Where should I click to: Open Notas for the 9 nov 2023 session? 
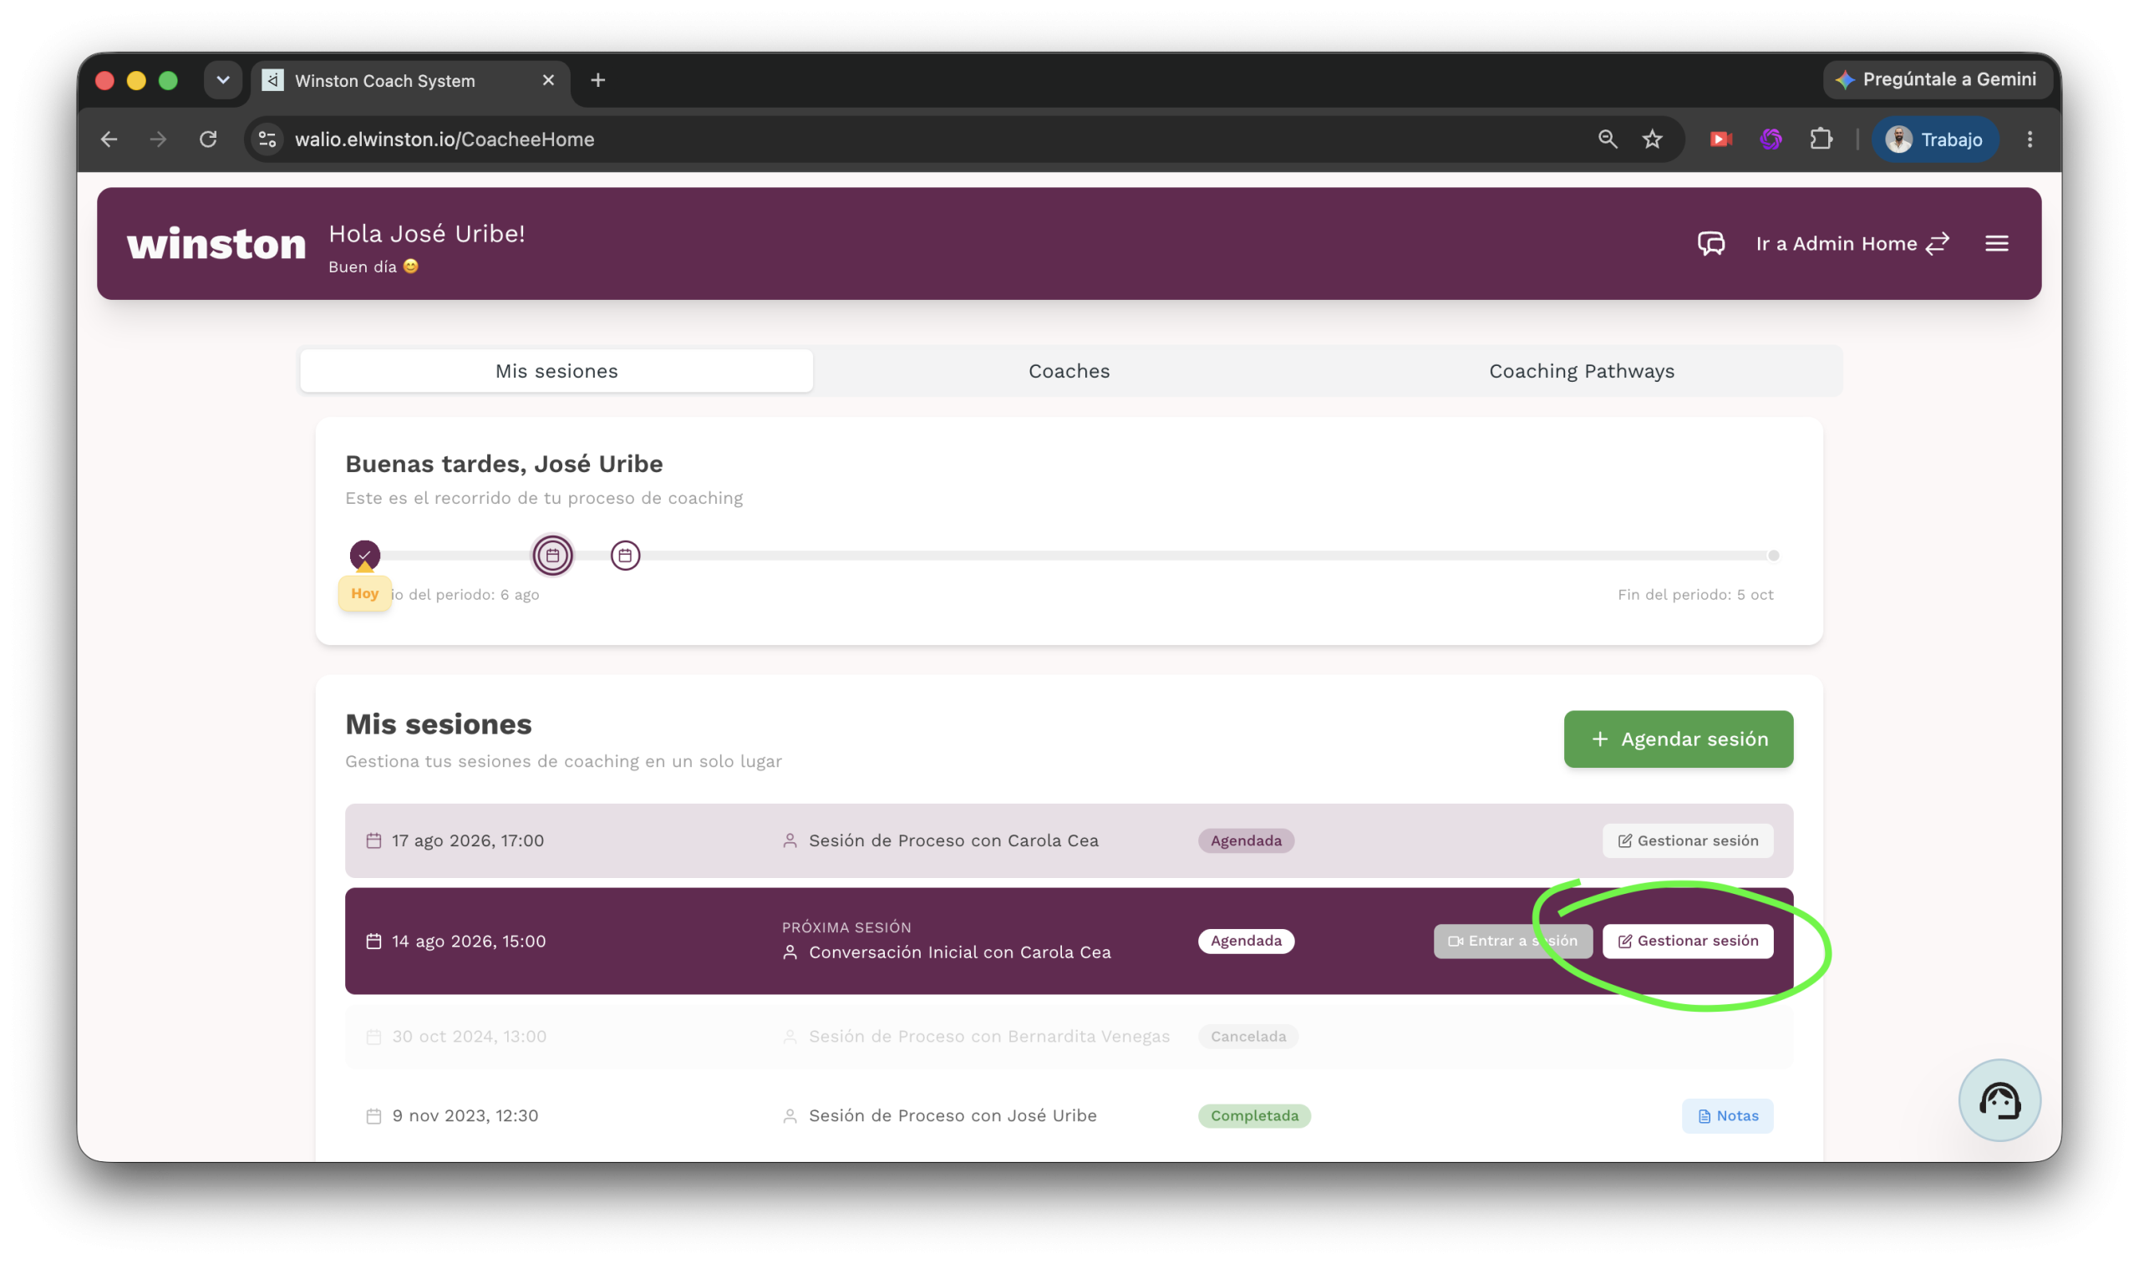click(x=1727, y=1116)
